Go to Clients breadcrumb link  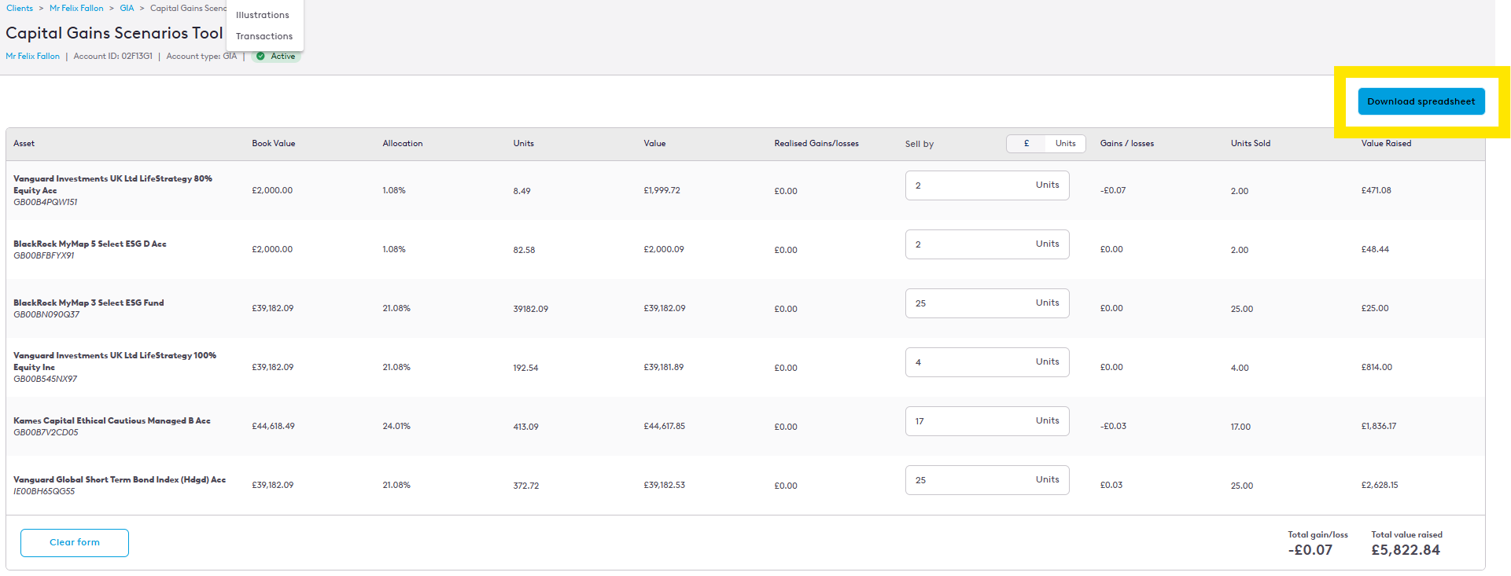point(20,8)
